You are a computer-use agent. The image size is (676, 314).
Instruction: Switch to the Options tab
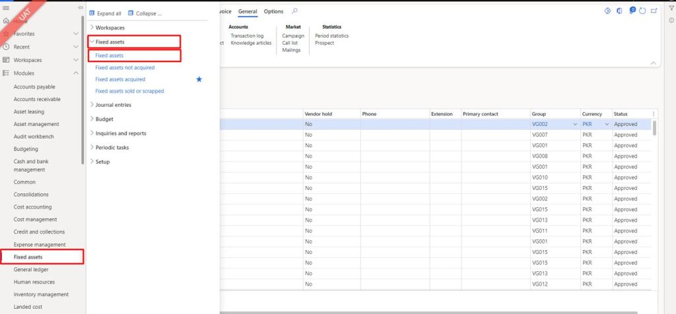273,11
